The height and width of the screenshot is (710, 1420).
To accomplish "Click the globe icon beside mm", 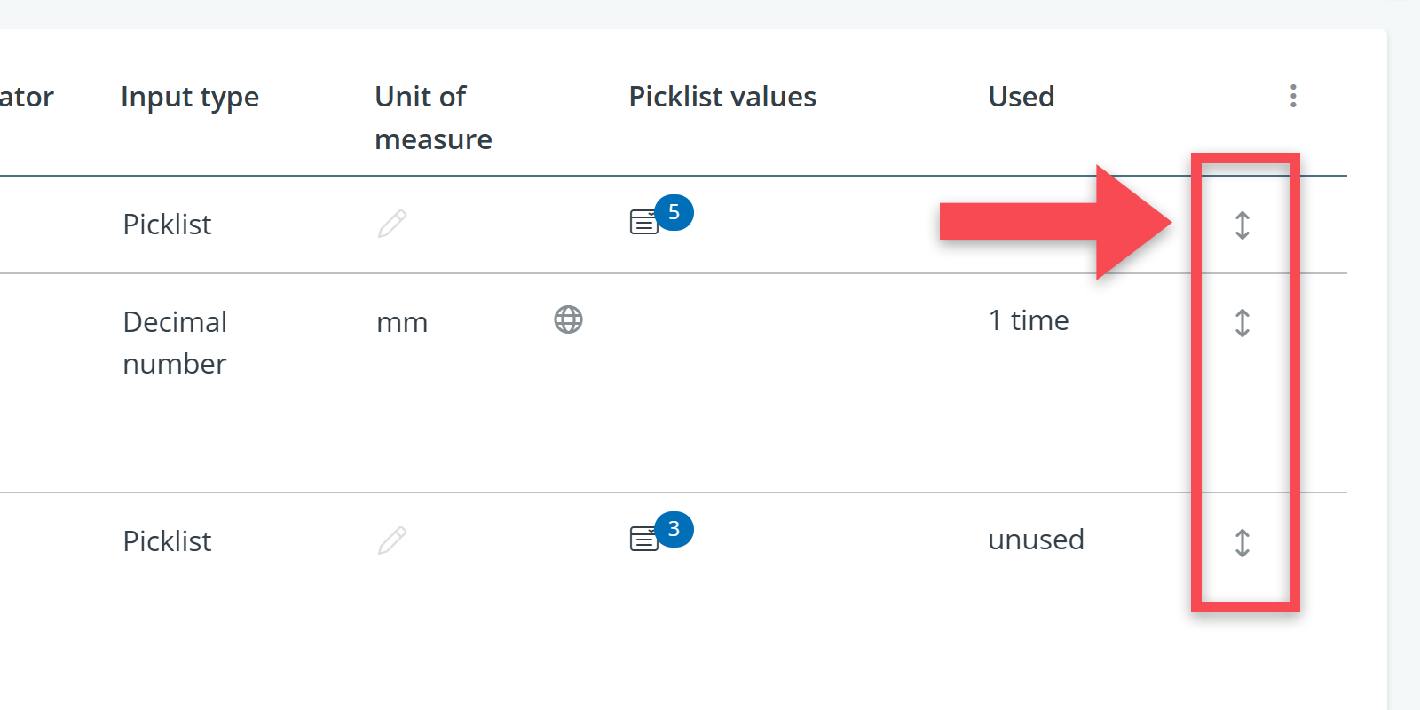I will (x=568, y=319).
